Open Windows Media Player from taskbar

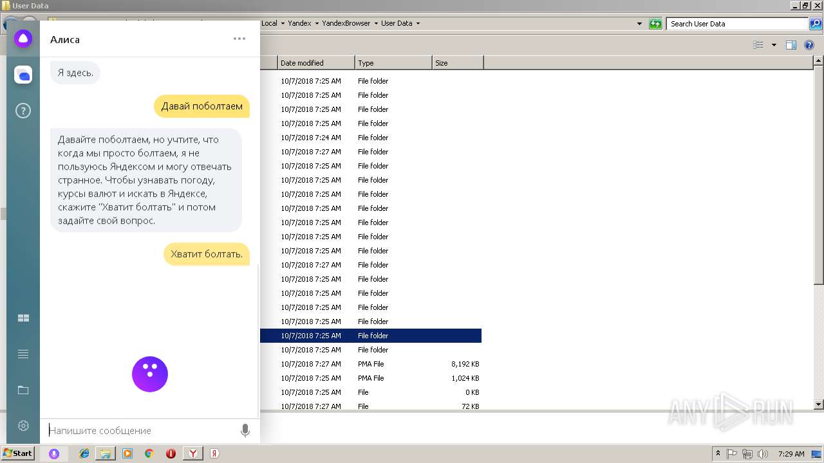click(127, 453)
